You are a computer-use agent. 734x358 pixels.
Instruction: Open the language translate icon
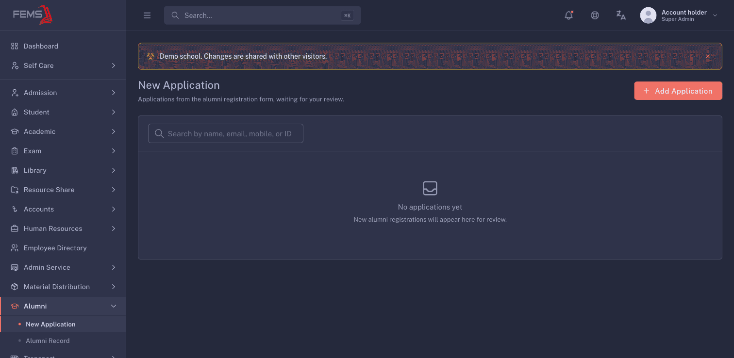621,15
